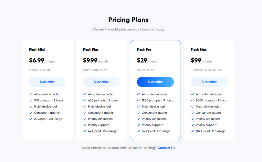This screenshot has height=162, width=262.
Task: Click checkmark next to 10x OpenAI Pro usage
Action: point(193,131)
